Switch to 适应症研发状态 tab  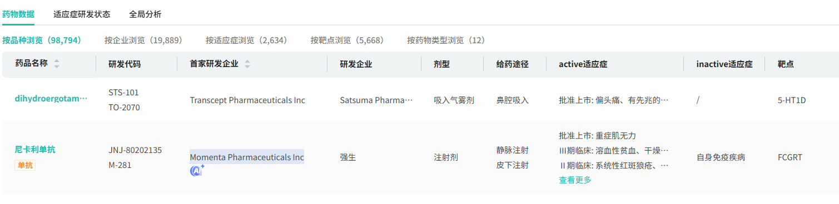coord(82,14)
